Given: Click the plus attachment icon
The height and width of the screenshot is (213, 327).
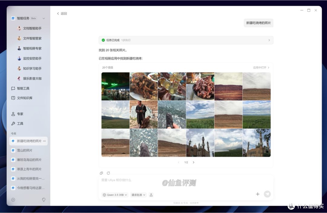Looking at the screenshot, I should pos(258,194).
